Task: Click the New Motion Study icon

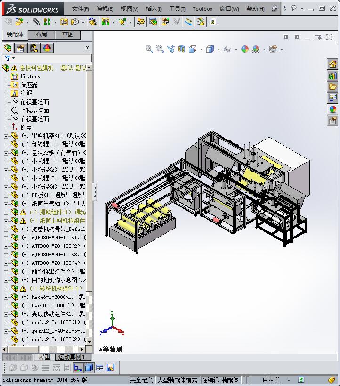Action: click(x=140, y=22)
